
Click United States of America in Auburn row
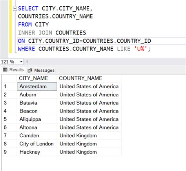click(x=89, y=95)
